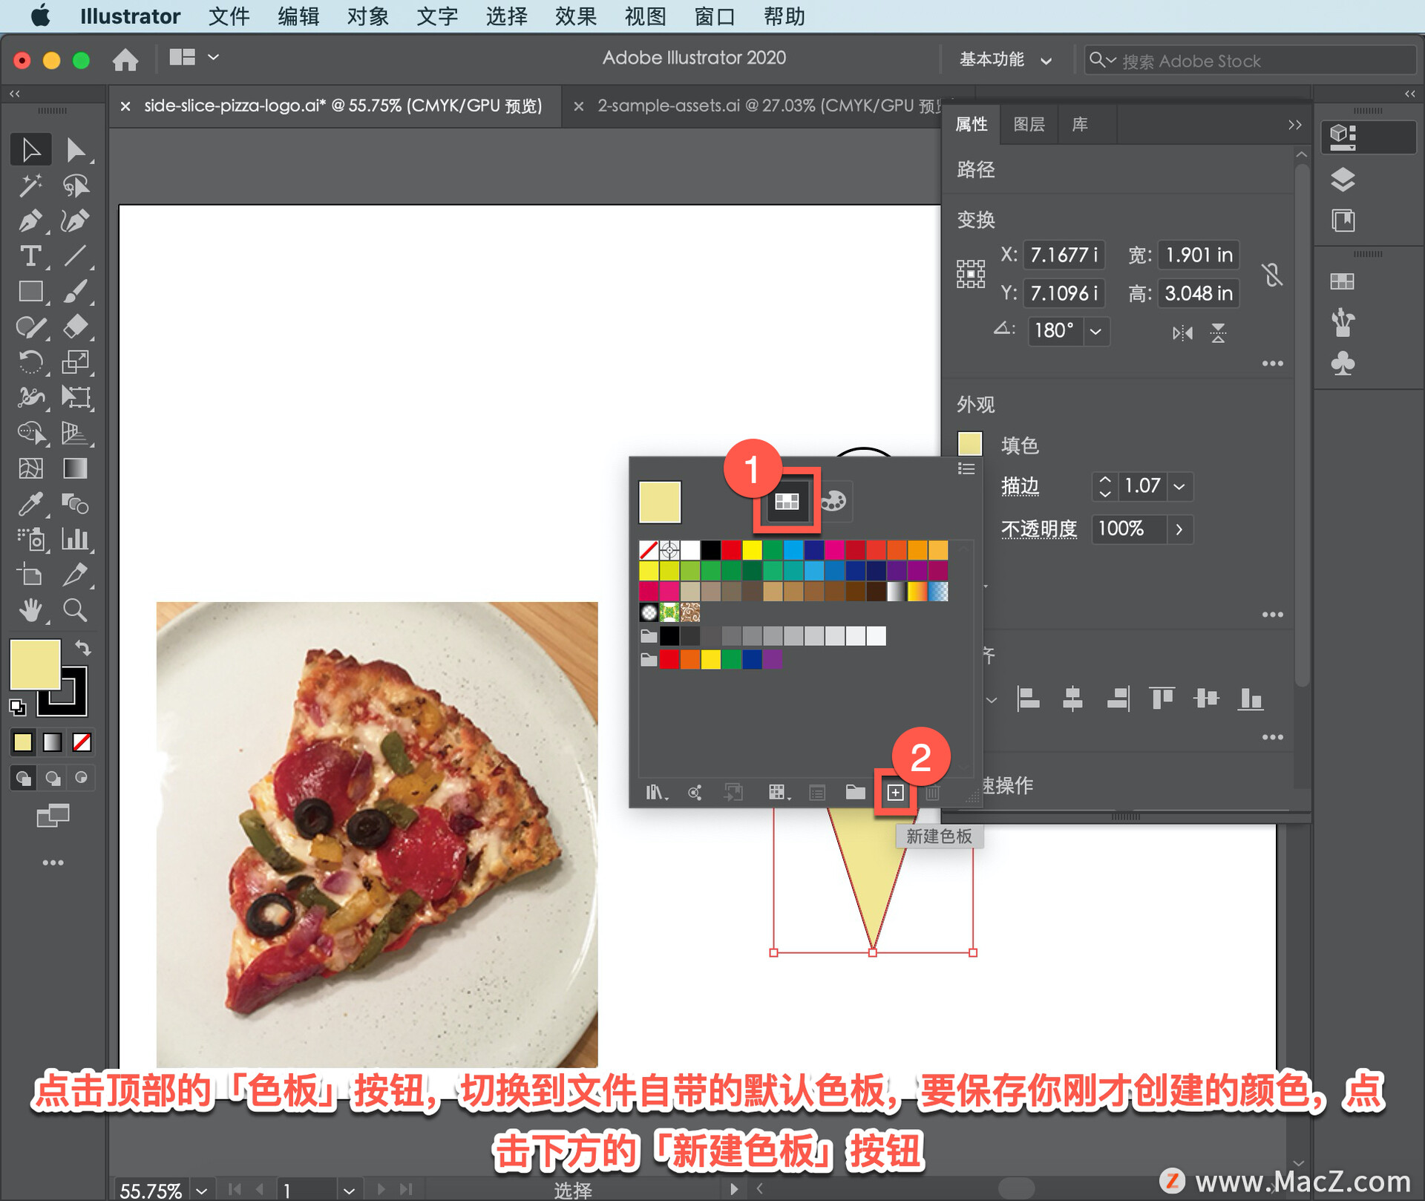Toggle constrain width and height proportions
The width and height of the screenshot is (1425, 1201).
(x=1272, y=275)
